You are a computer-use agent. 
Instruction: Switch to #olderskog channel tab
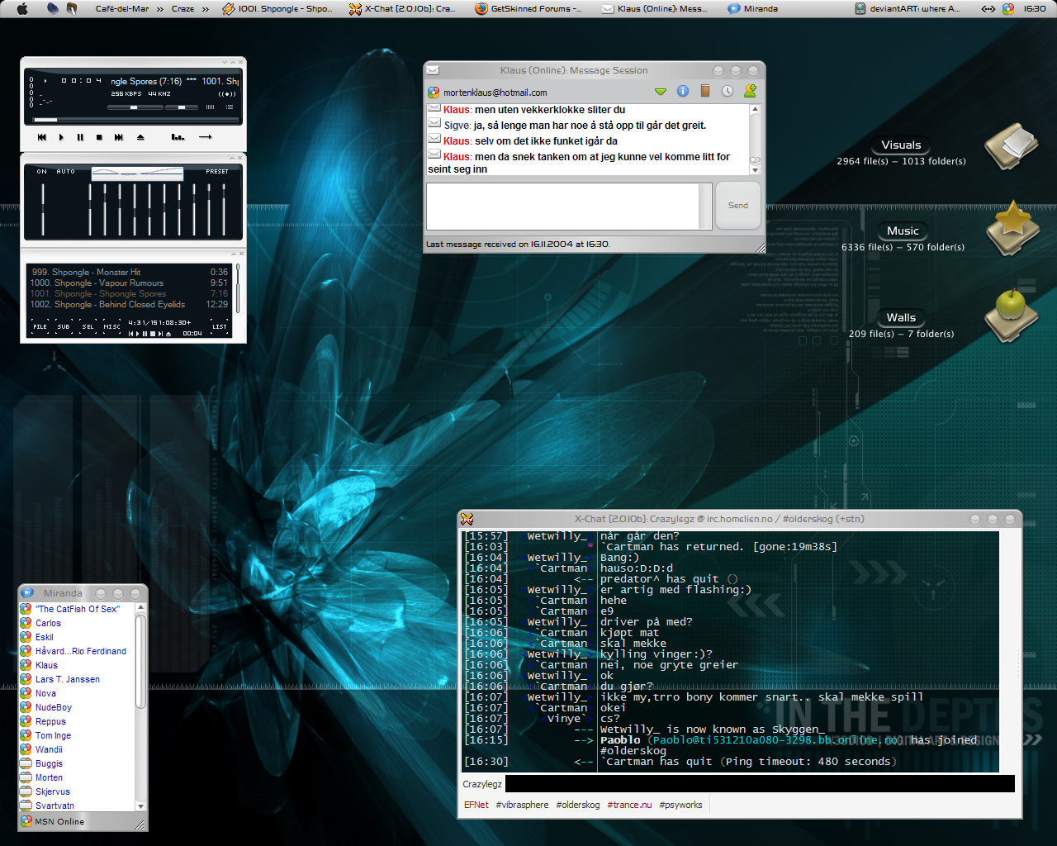[x=578, y=805]
